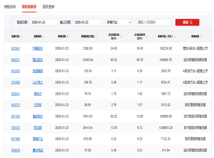The width and height of the screenshot is (214, 158).
Task: Sort by 解禁市值(万元) column arrow
Action: (175, 36)
